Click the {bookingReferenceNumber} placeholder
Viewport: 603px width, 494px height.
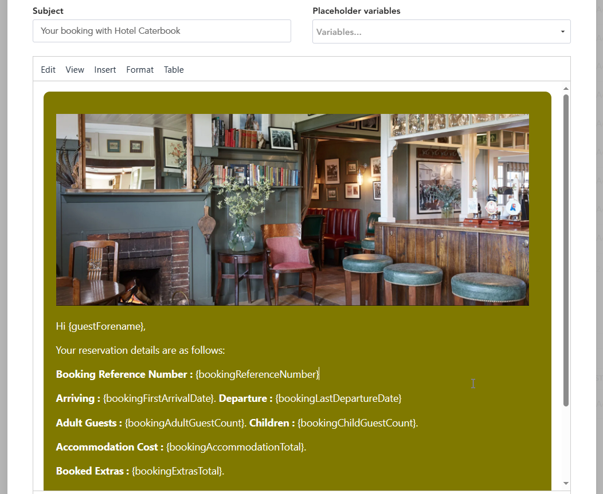point(257,374)
